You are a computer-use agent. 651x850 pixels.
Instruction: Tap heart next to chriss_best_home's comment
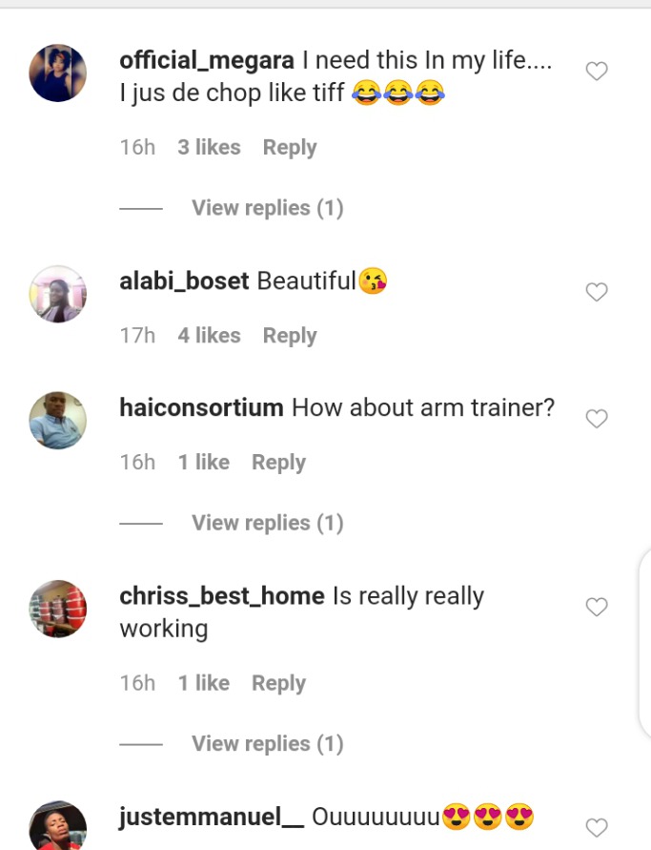pos(597,607)
